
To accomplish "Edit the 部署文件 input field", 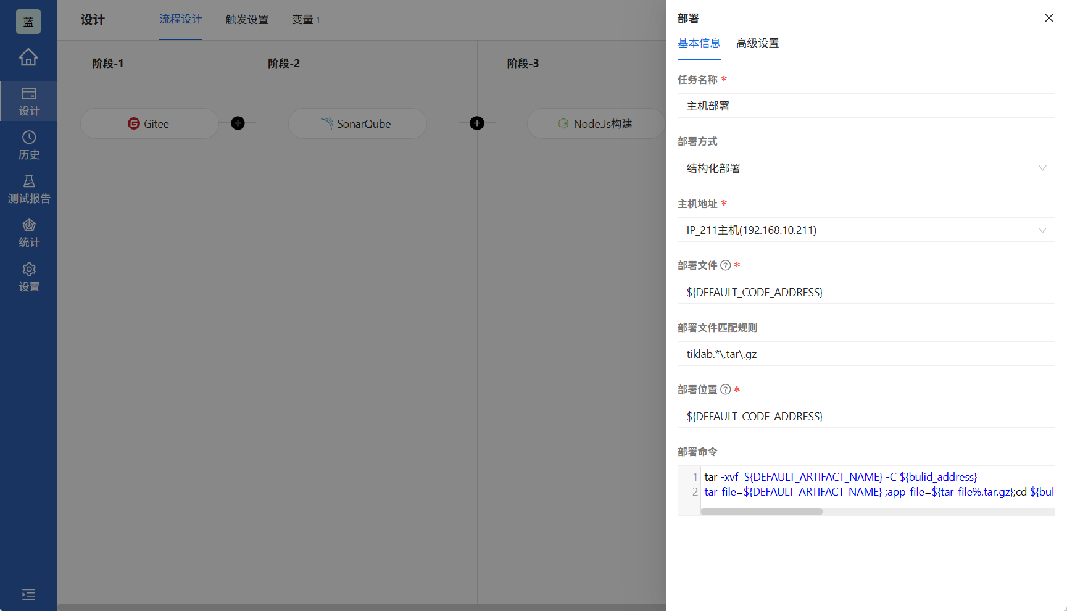I will click(x=866, y=292).
